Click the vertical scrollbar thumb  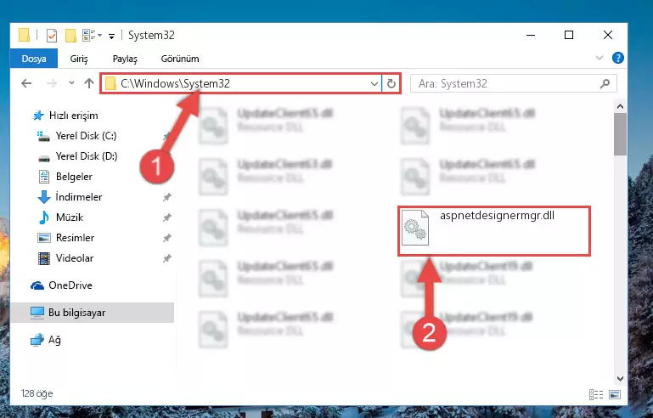pos(620,134)
